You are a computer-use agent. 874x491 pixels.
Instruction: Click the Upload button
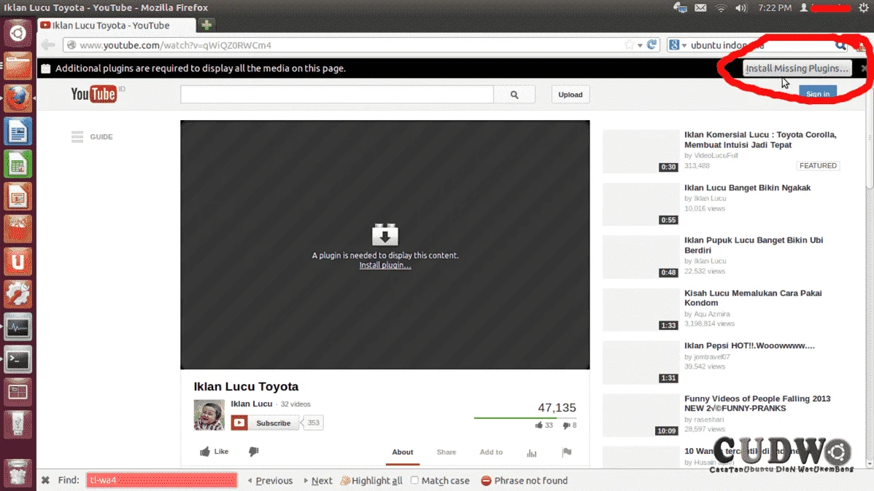point(571,95)
